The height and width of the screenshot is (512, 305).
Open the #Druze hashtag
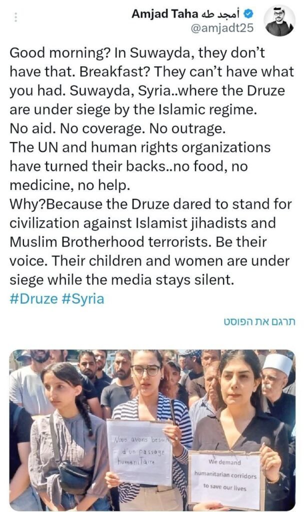click(x=34, y=299)
